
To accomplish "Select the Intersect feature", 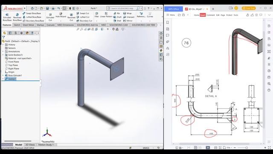I will (129, 17).
